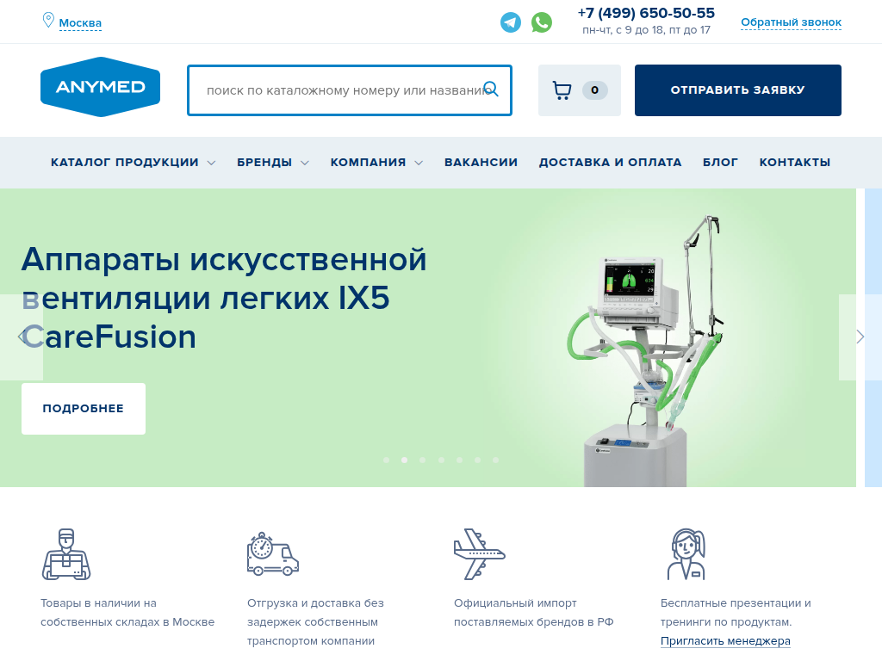Click the search magnifier icon
This screenshot has width=882, height=661.
[491, 89]
